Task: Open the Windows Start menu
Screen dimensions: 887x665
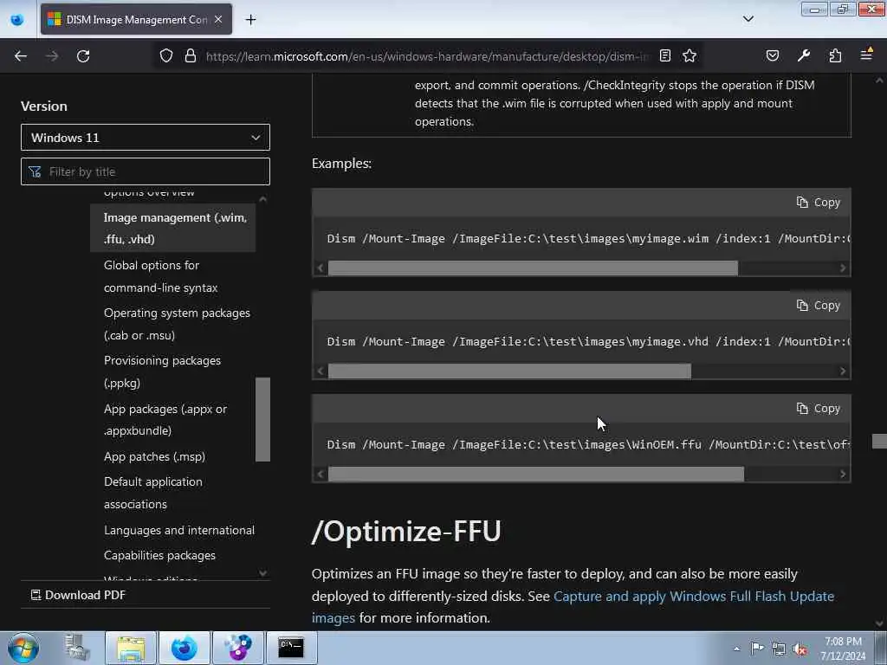Action: pyautogui.click(x=23, y=648)
